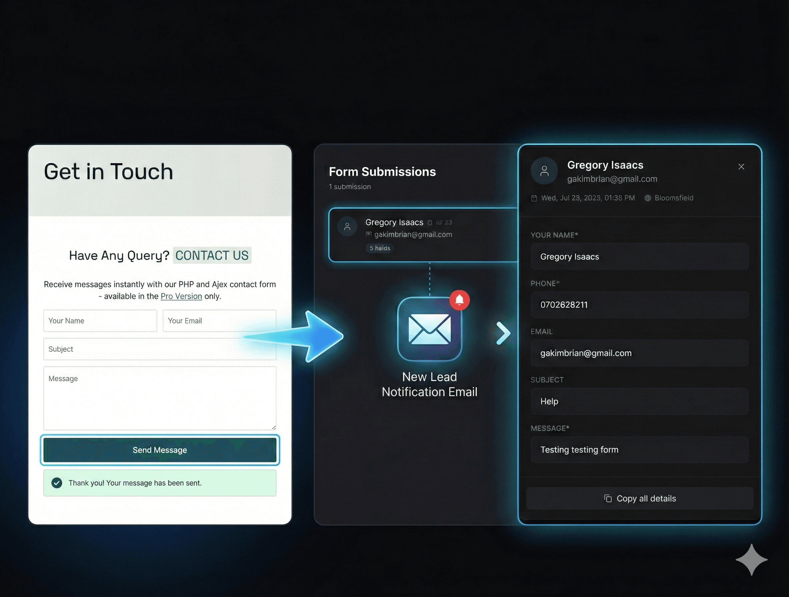Click the red notification bell badge
789x597 pixels.
click(x=459, y=299)
